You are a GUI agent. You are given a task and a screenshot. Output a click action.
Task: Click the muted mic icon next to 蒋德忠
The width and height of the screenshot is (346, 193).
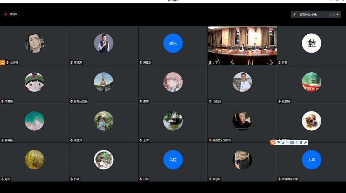point(71,62)
